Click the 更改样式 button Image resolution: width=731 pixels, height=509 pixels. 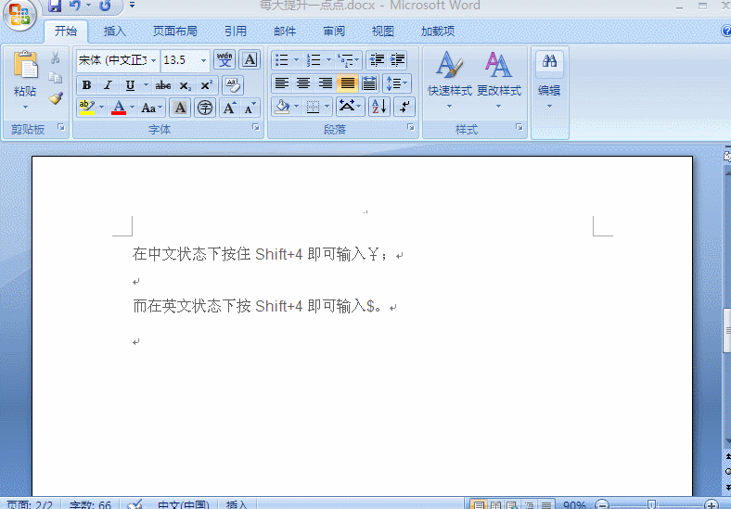499,79
